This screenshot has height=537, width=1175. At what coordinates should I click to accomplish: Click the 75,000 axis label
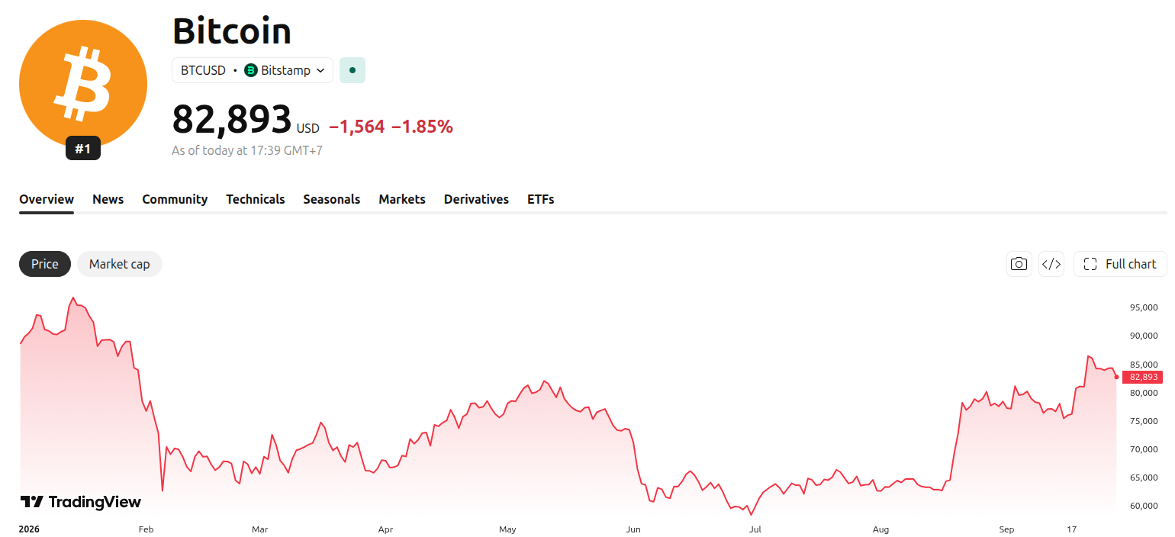click(1144, 421)
